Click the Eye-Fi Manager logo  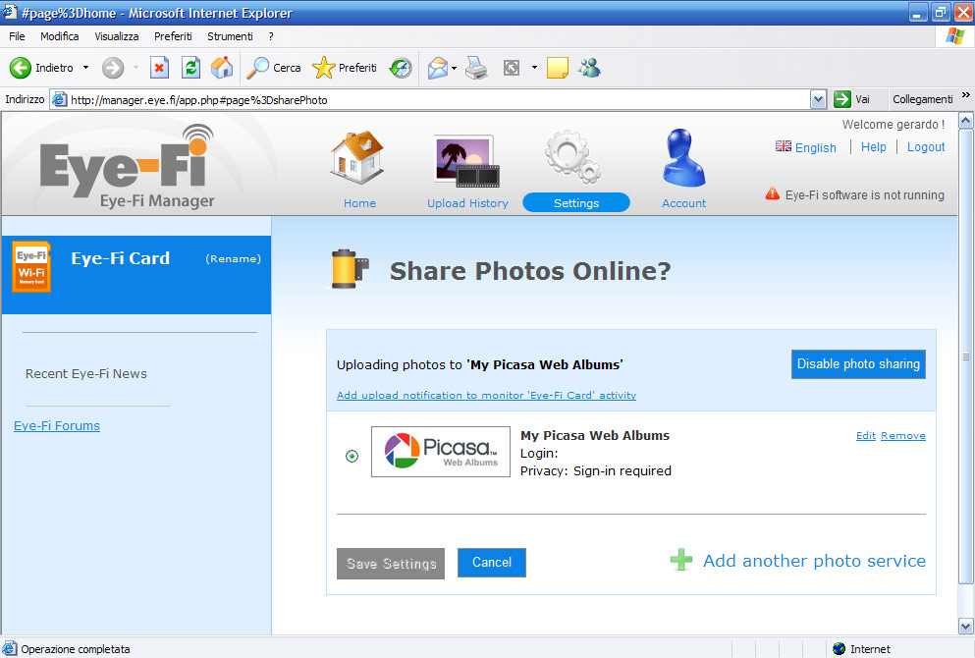(127, 167)
